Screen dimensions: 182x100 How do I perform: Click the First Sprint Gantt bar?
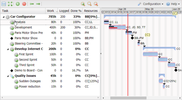(150, 54)
